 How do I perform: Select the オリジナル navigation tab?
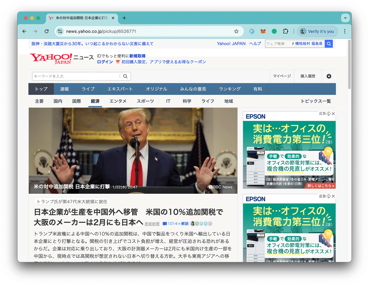point(157,89)
